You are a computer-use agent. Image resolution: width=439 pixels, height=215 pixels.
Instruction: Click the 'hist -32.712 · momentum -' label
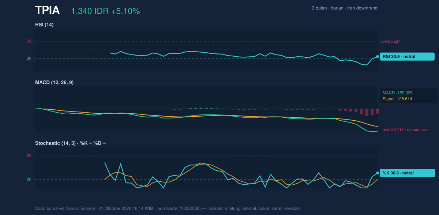point(406,129)
